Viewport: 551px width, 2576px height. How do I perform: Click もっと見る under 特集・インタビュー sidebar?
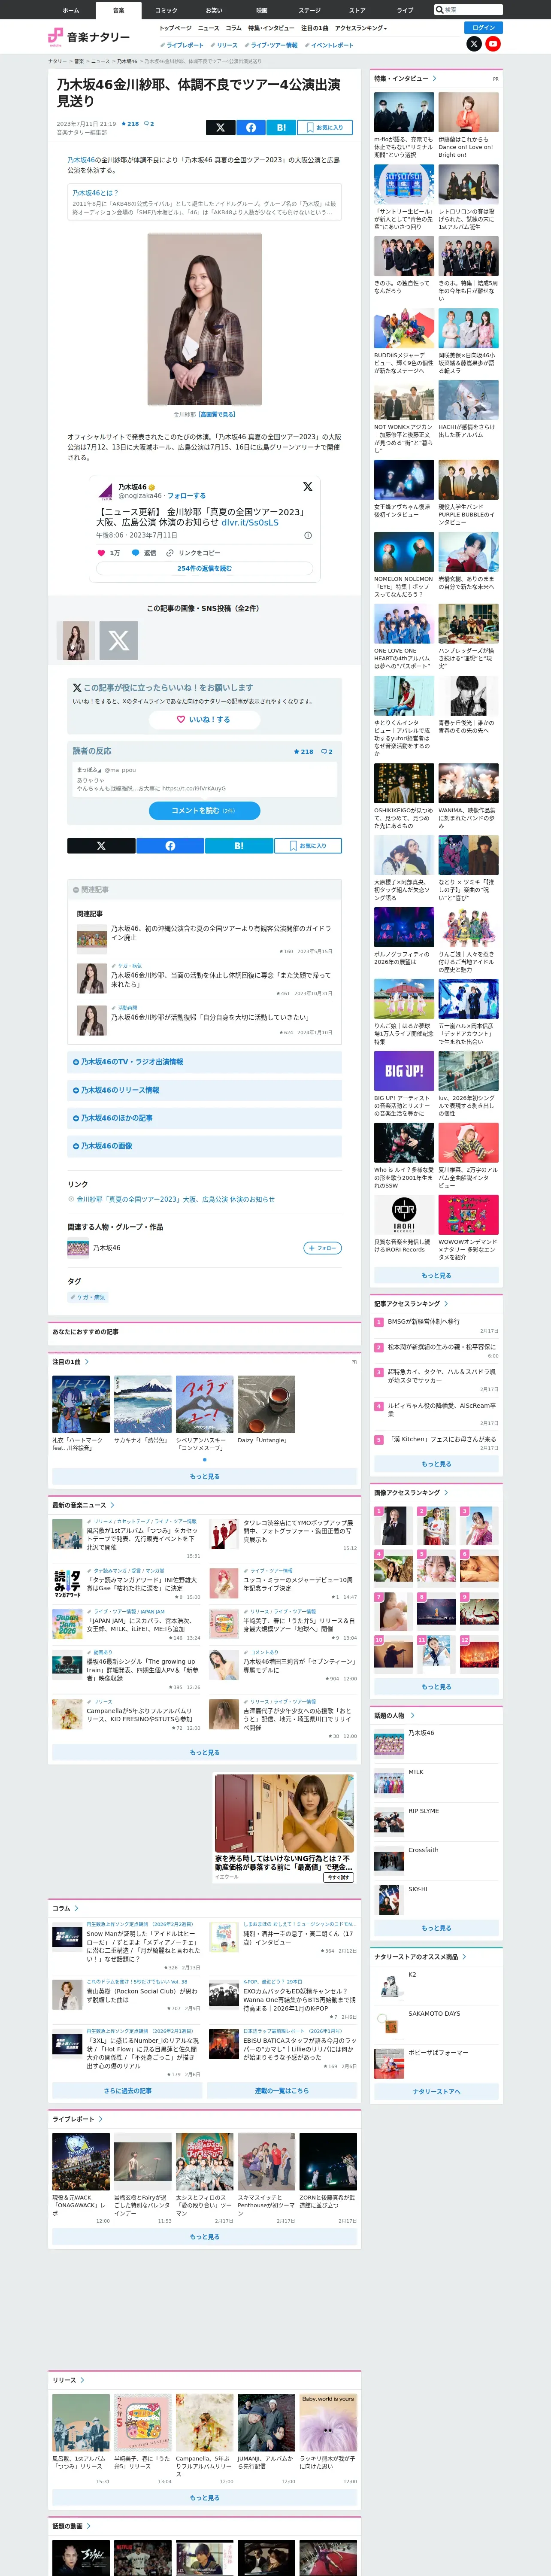436,1276
